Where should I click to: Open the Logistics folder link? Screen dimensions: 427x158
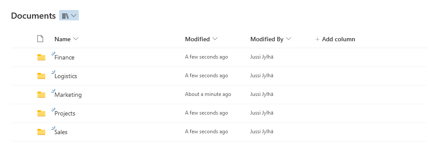click(66, 76)
